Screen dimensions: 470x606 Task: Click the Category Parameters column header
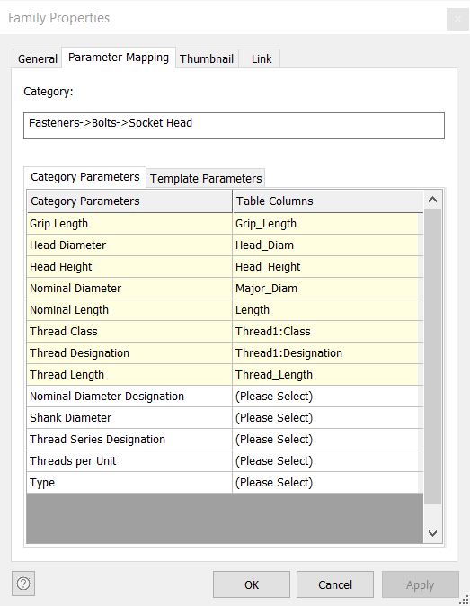click(129, 201)
